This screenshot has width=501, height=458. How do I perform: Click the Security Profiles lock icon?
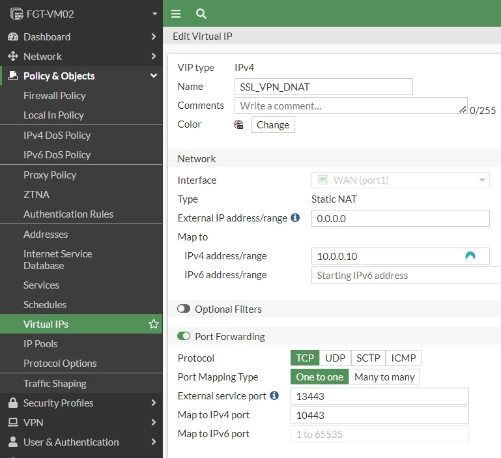(13, 403)
